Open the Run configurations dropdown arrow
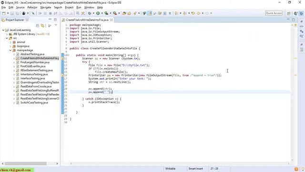Viewport: 305px width, 172px height. pyautogui.click(x=102, y=13)
